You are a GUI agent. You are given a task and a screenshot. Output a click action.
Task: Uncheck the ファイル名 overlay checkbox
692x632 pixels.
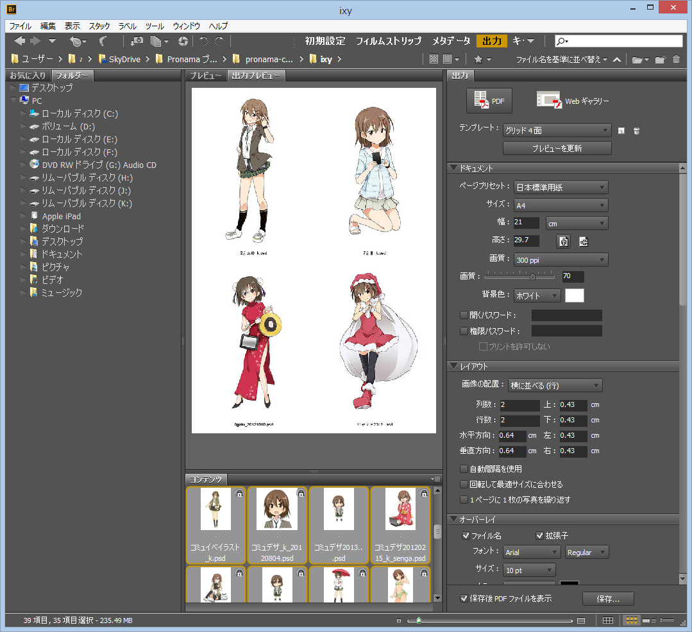pyautogui.click(x=466, y=536)
